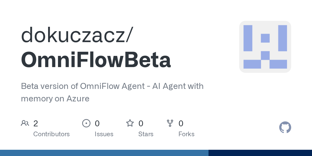
Task: Select the Contributors label
Action: 51,134
